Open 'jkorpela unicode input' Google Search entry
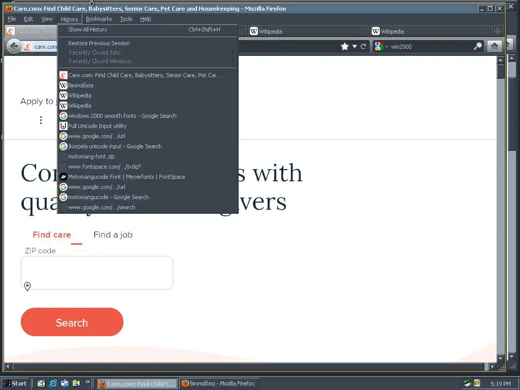 click(148, 146)
